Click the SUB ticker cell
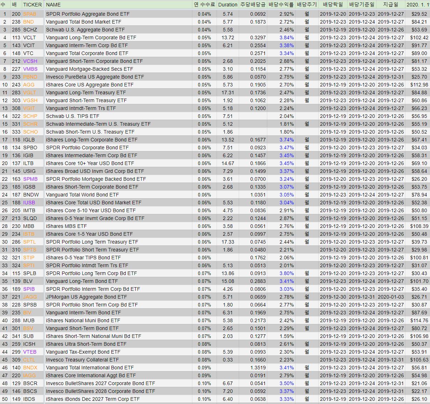The width and height of the screenshot is (430, 404). (29, 336)
